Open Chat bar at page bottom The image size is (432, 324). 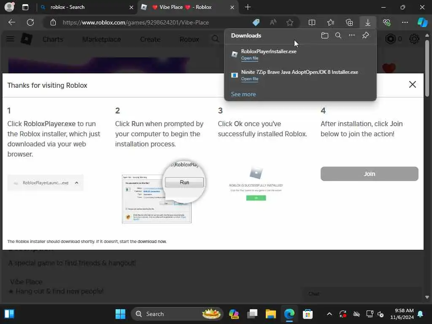pos(362,294)
